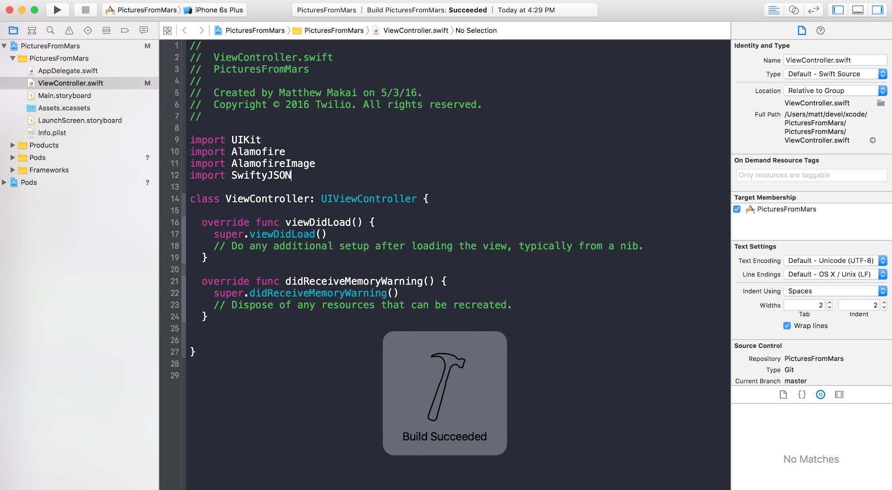Expand the Products group
The image size is (892, 490).
[x=13, y=145]
